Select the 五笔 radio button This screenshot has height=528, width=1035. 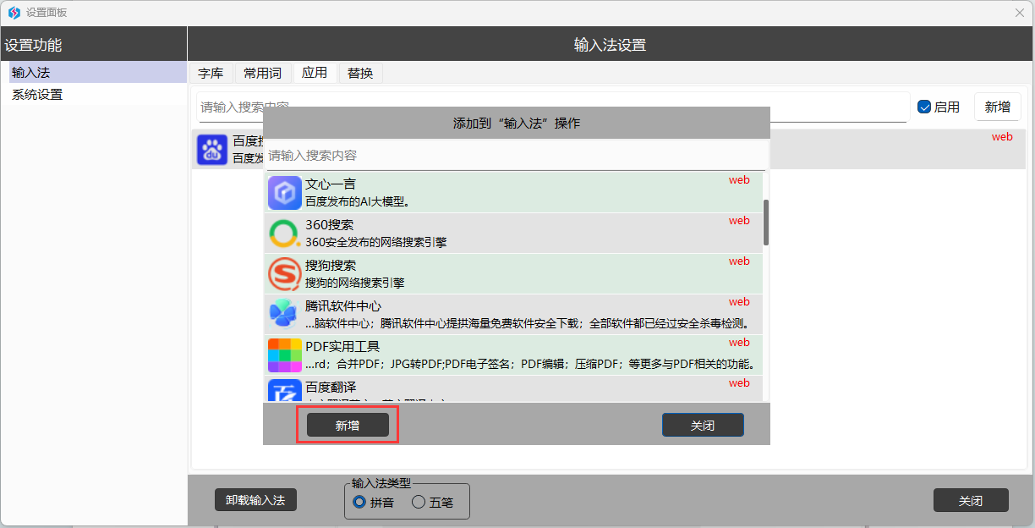[419, 502]
